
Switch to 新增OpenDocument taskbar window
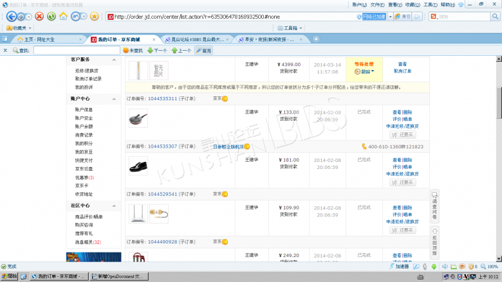point(119,276)
